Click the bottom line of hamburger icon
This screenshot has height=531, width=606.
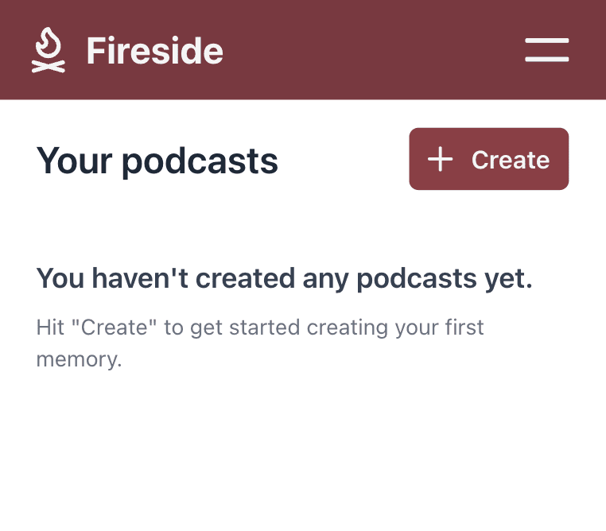547,59
